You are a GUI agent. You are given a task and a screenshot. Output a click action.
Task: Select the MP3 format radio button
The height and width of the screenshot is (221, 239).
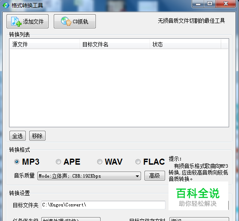click(x=17, y=162)
